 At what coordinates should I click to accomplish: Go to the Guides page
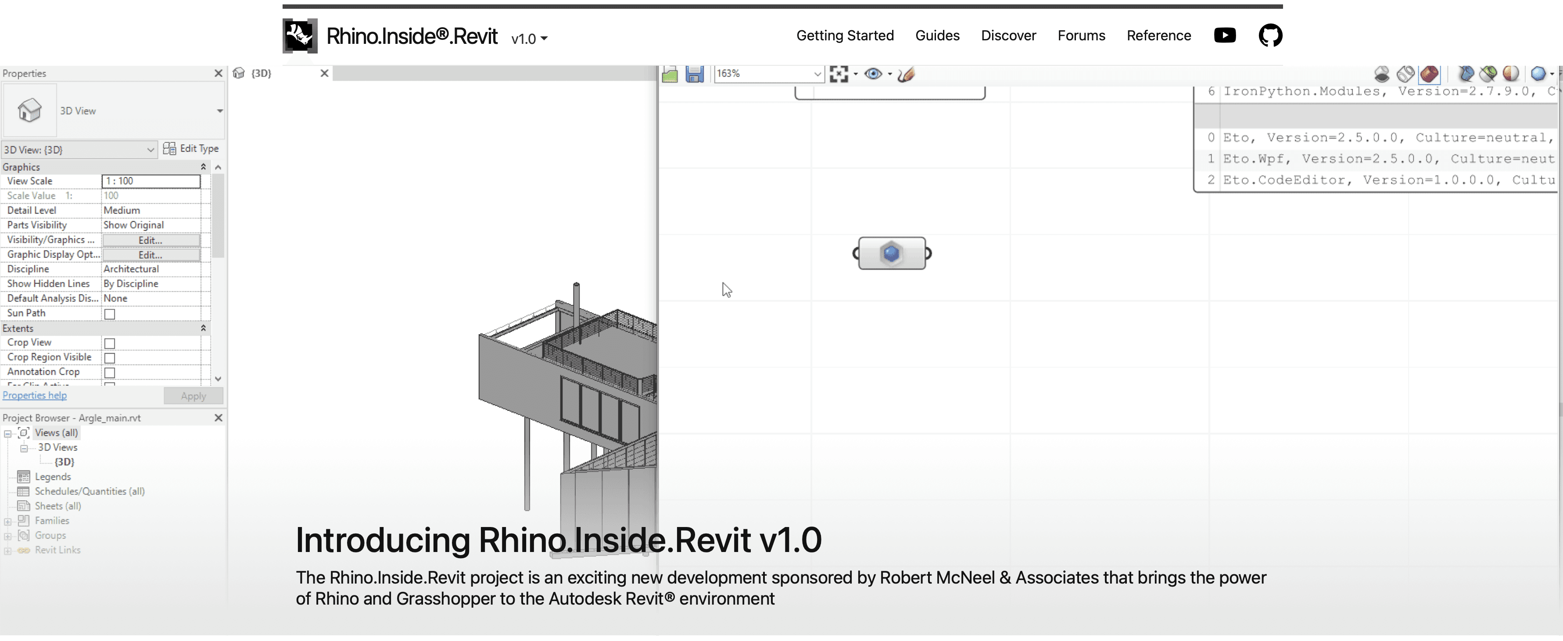click(x=937, y=35)
